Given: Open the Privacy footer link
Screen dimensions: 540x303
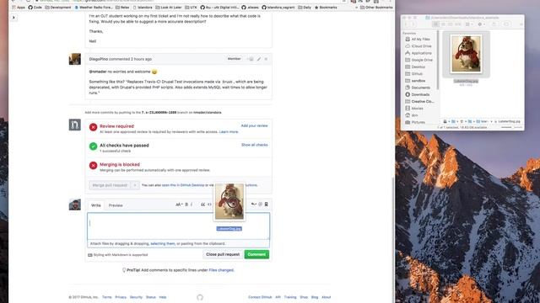Looking at the screenshot, I should 121,297.
